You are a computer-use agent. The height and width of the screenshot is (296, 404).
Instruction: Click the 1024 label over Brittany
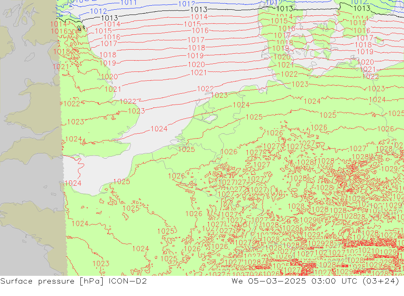tap(80, 224)
